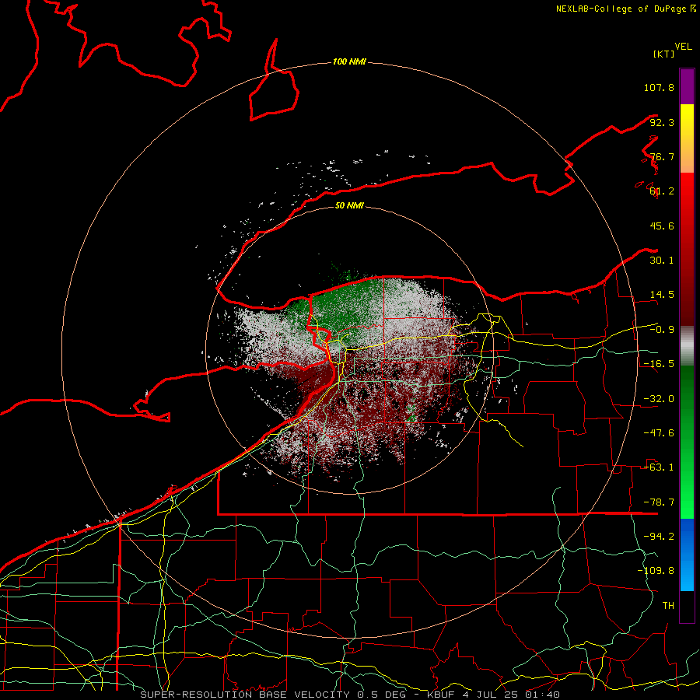Click the -47.6 legend value
Viewport: 700px width, 700px height.
[x=659, y=433]
